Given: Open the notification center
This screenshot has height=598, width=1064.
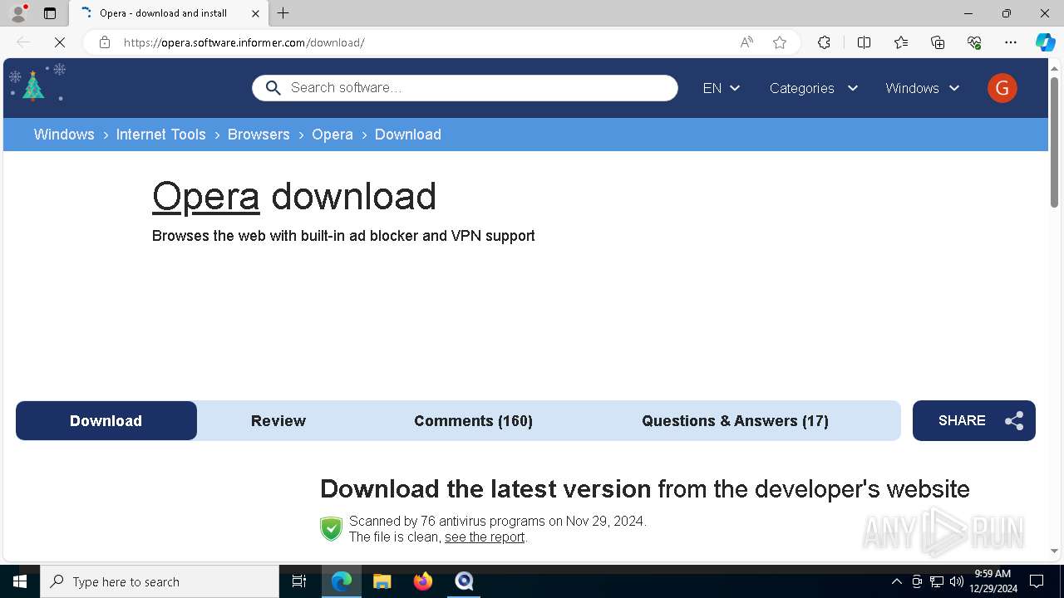Looking at the screenshot, I should (x=1037, y=581).
